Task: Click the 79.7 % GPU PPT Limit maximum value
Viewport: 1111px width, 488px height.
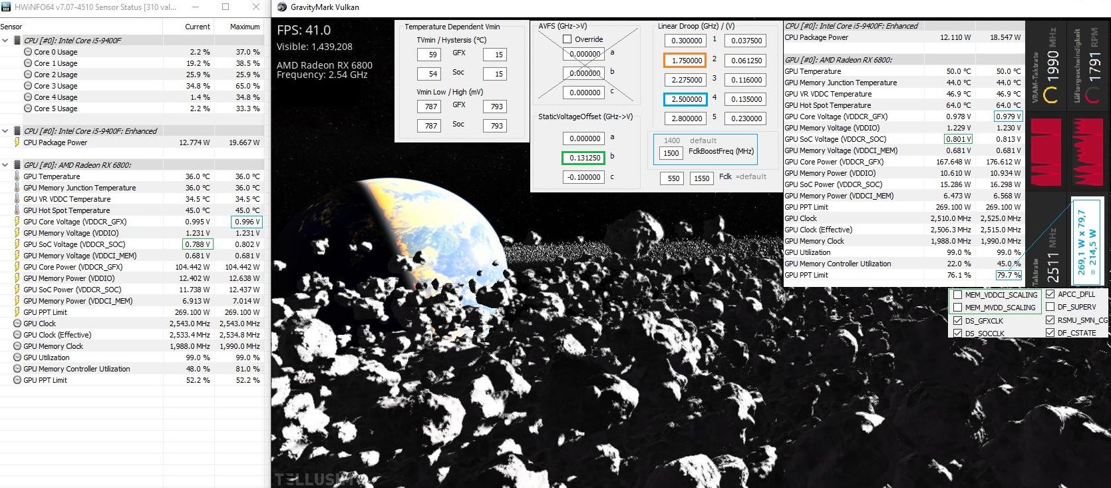Action: pos(1009,275)
